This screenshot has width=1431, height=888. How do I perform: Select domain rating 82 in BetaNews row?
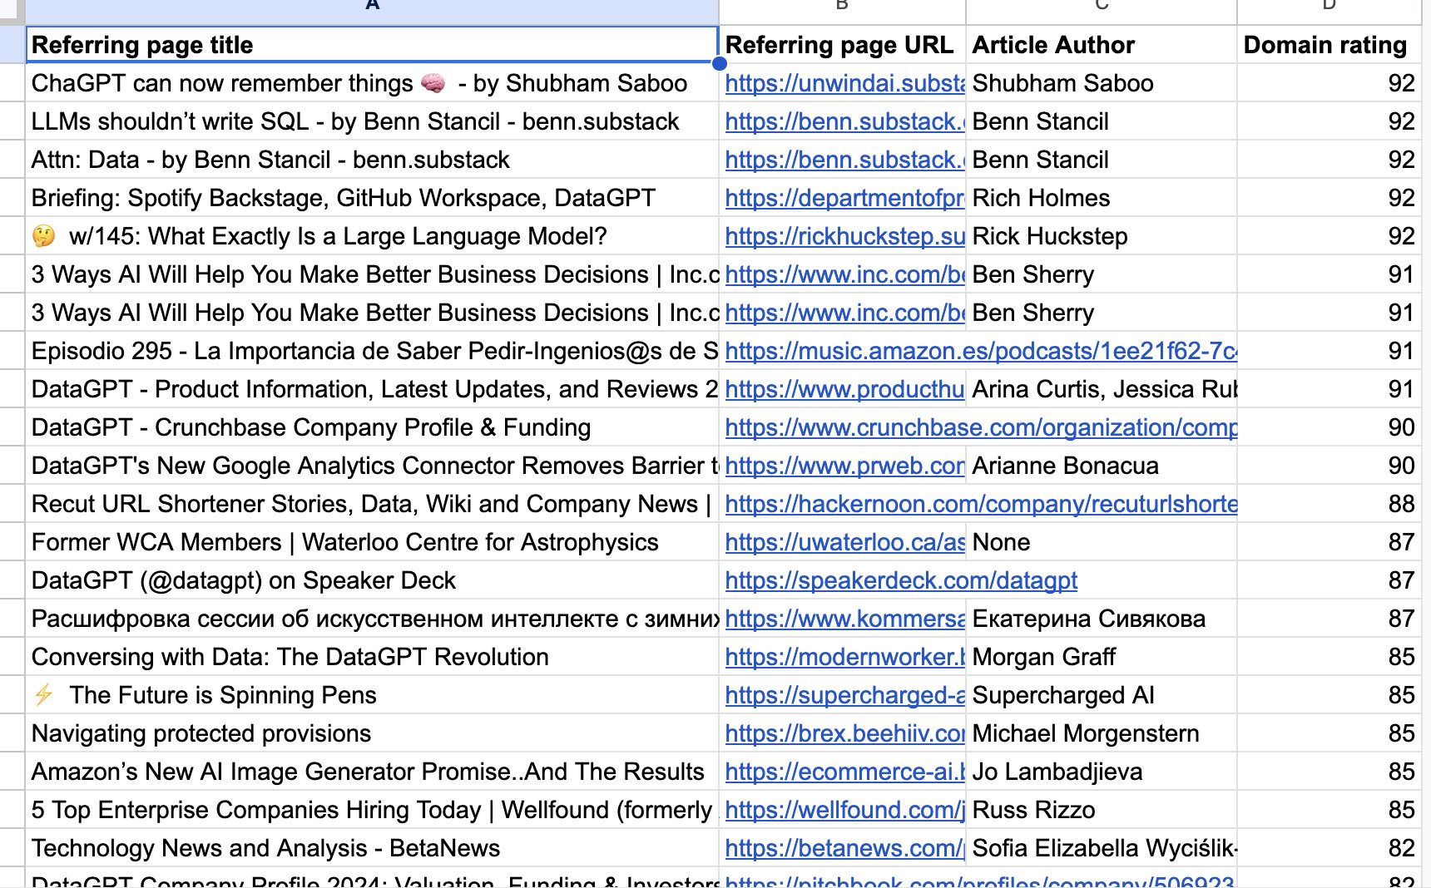(1329, 848)
